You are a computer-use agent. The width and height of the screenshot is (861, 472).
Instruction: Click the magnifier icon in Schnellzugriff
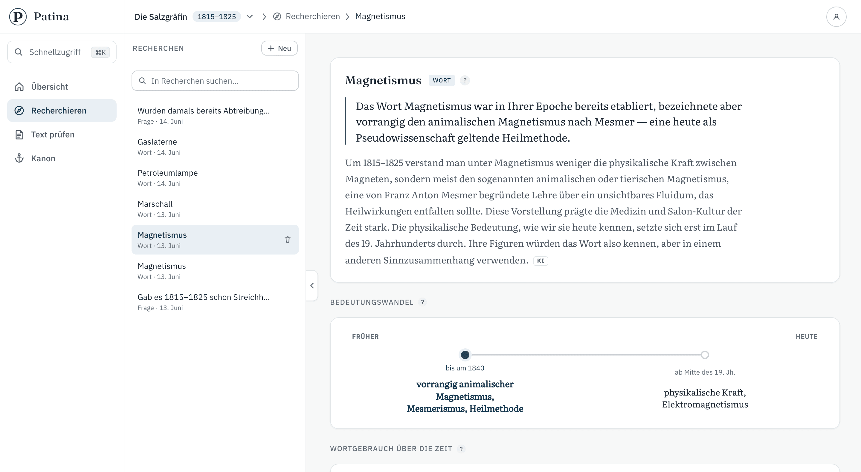click(19, 52)
